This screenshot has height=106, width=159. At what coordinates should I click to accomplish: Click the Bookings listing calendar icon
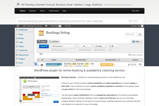41,33
